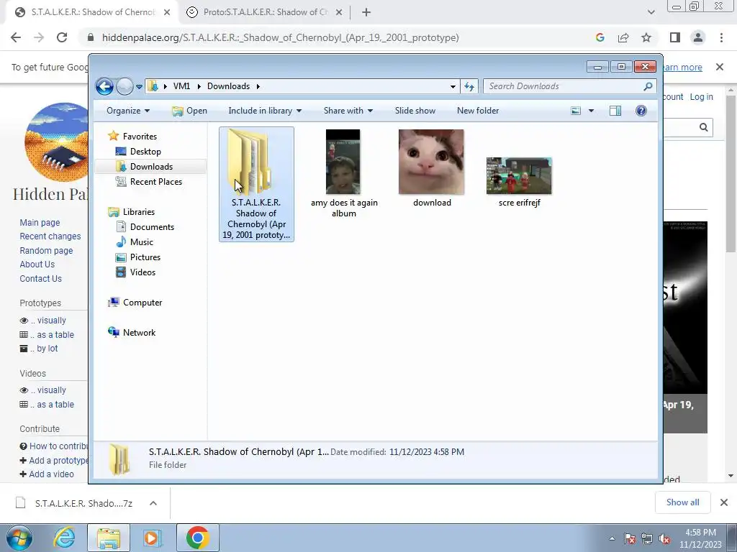This screenshot has width=737, height=552.
Task: Click Show all downloads button
Action: [683, 502]
